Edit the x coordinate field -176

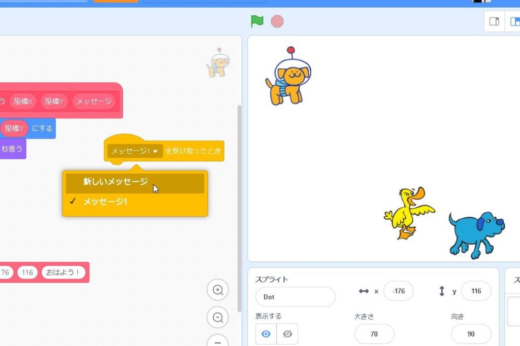[x=398, y=291]
